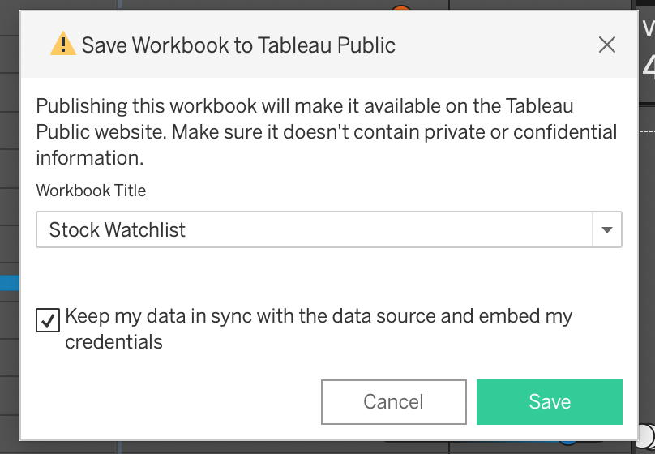
Task: Click the Workbook Title field label
Action: (91, 191)
